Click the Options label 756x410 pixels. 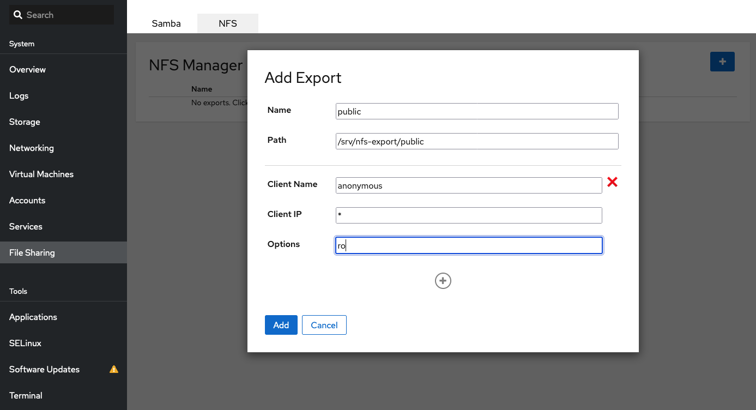pos(284,244)
